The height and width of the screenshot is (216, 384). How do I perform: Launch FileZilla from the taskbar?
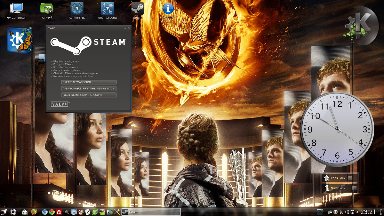pos(59,212)
